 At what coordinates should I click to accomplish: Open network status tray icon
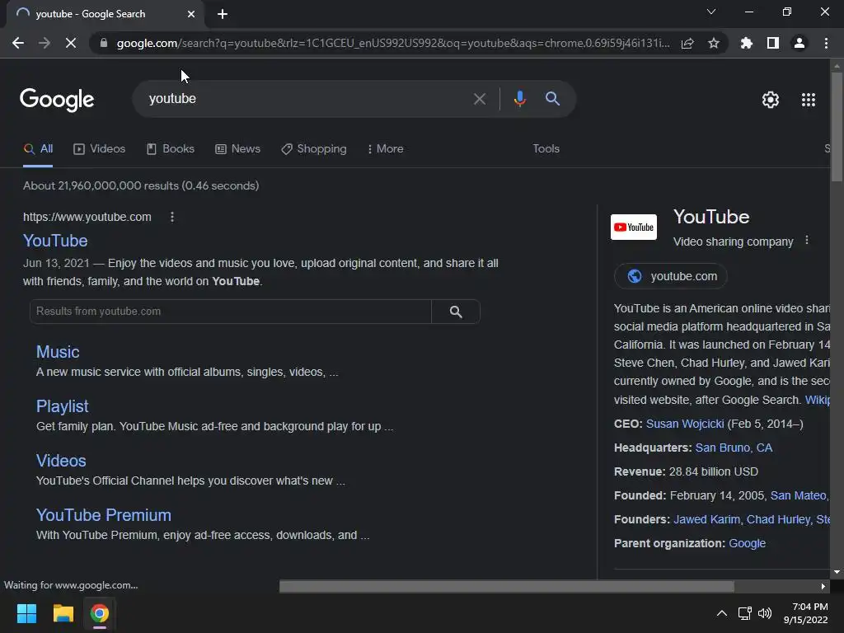tap(744, 613)
